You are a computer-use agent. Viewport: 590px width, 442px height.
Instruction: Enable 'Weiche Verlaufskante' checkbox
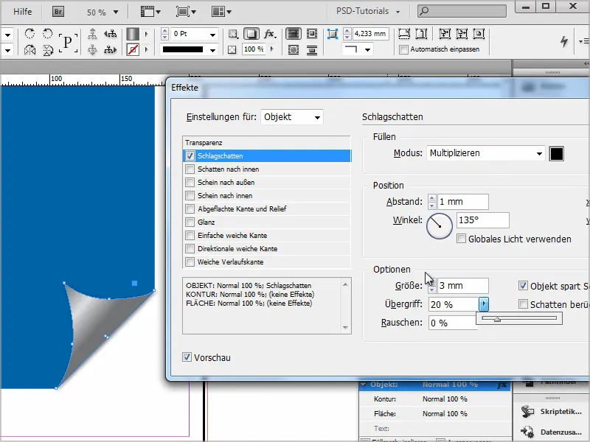(190, 262)
